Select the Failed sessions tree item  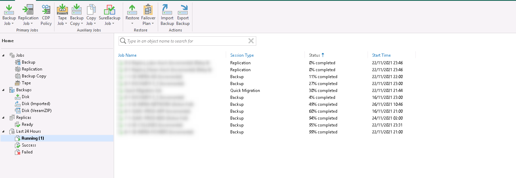(x=27, y=152)
